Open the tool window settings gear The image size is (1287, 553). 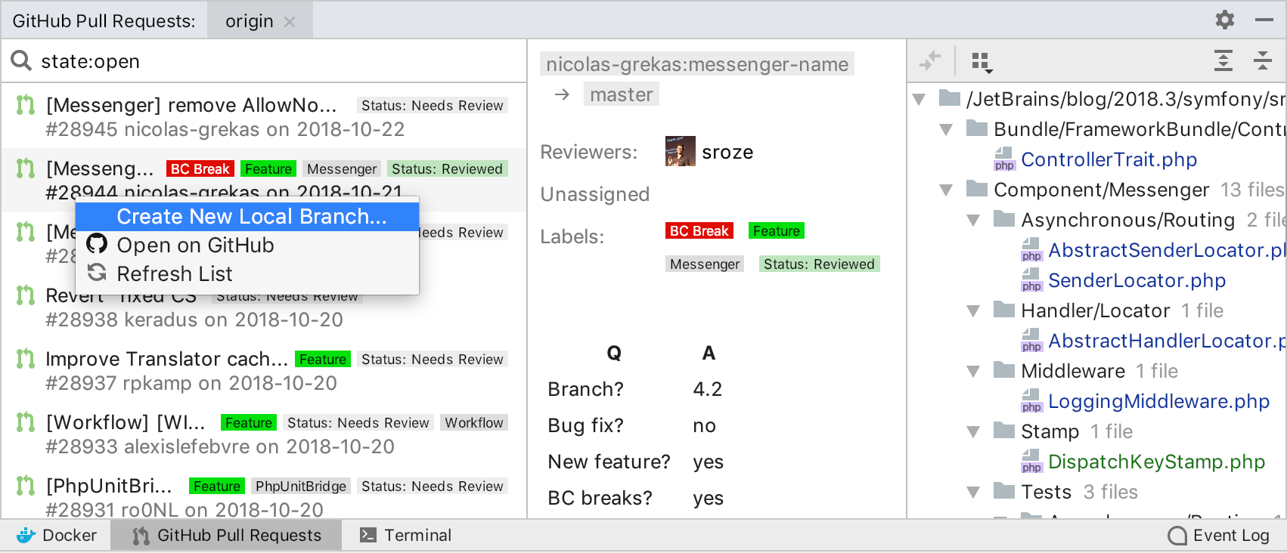[1224, 20]
